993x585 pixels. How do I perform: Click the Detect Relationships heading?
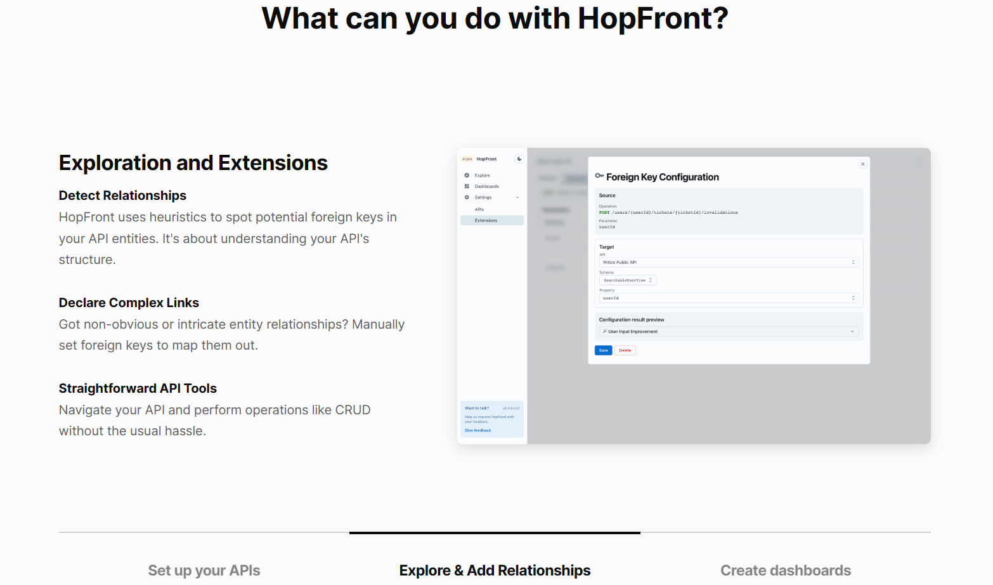(122, 195)
